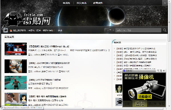Viewport: 171px width, 110px height.
Task: Click the sidebar panel heading above the list
Action: point(117,43)
